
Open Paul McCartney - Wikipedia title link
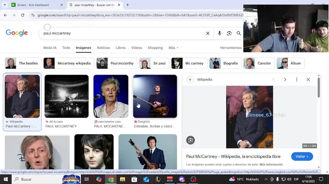[233, 156]
